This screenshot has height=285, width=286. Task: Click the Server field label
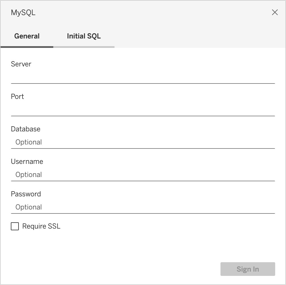[x=21, y=64]
